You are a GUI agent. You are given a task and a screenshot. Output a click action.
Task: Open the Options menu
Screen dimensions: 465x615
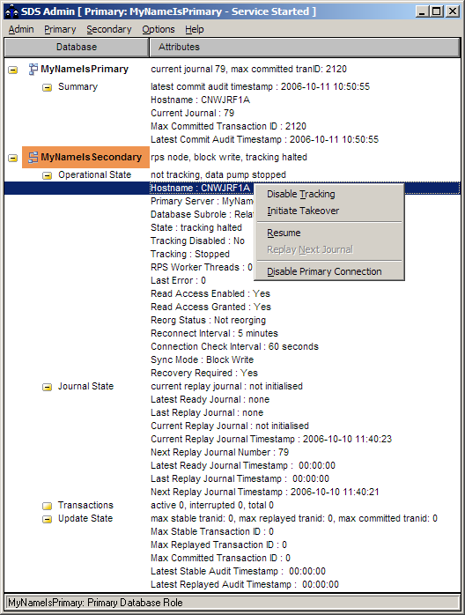tap(159, 29)
